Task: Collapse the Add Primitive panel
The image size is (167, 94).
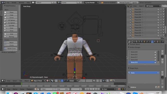Action: pos(5,6)
